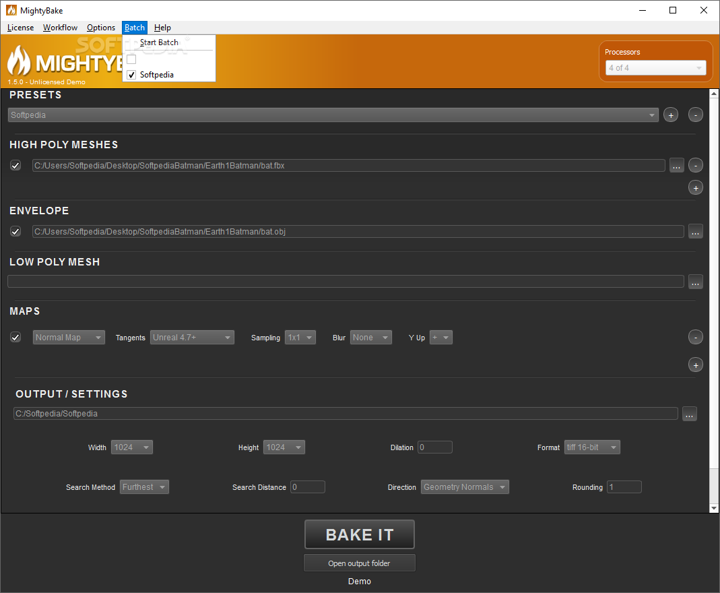This screenshot has height=593, width=720.
Task: Open the Height 1024 dropdown
Action: tap(284, 447)
